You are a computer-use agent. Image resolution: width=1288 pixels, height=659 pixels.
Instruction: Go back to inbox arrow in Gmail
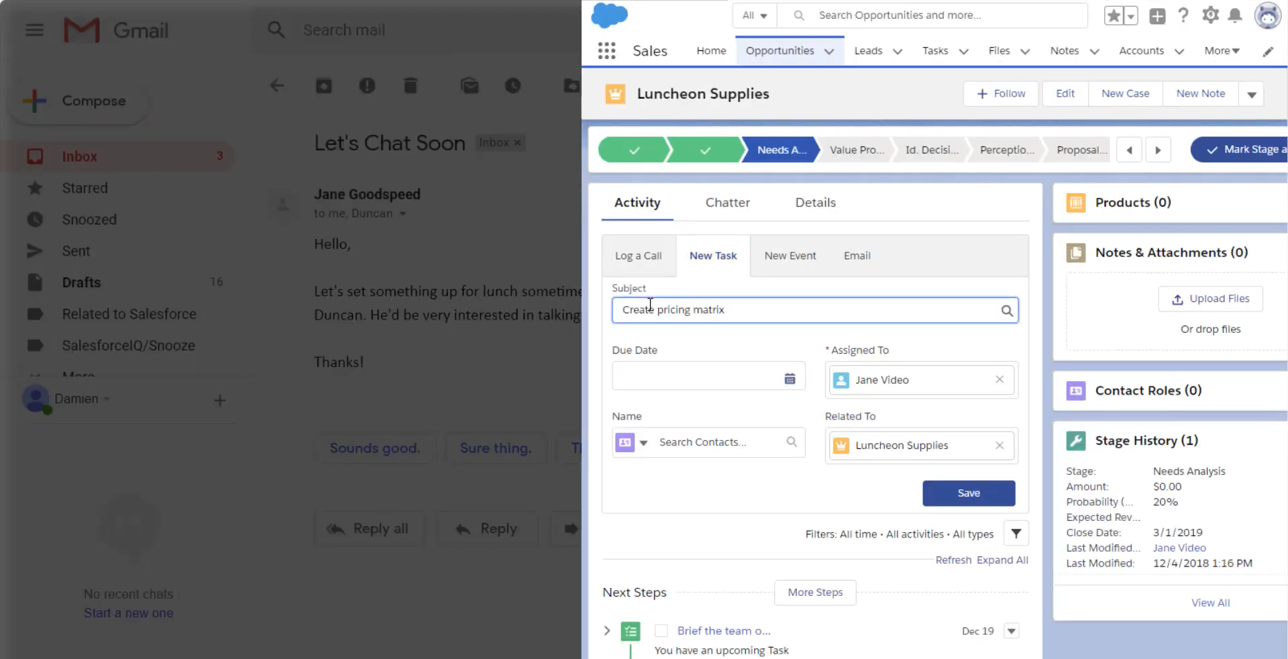click(x=277, y=86)
